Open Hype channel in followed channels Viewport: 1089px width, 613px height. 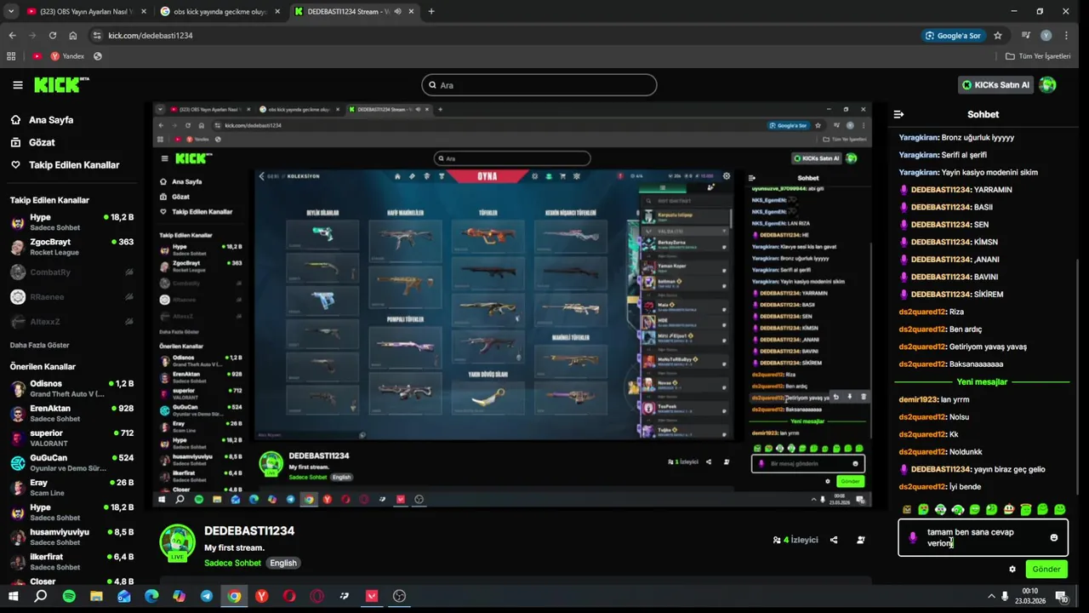pyautogui.click(x=72, y=222)
